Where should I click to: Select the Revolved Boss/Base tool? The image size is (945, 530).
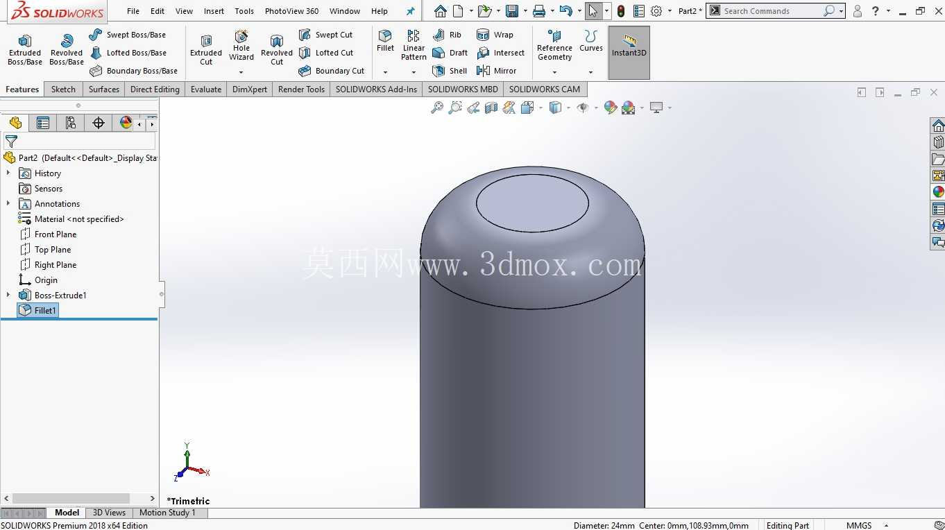point(67,50)
